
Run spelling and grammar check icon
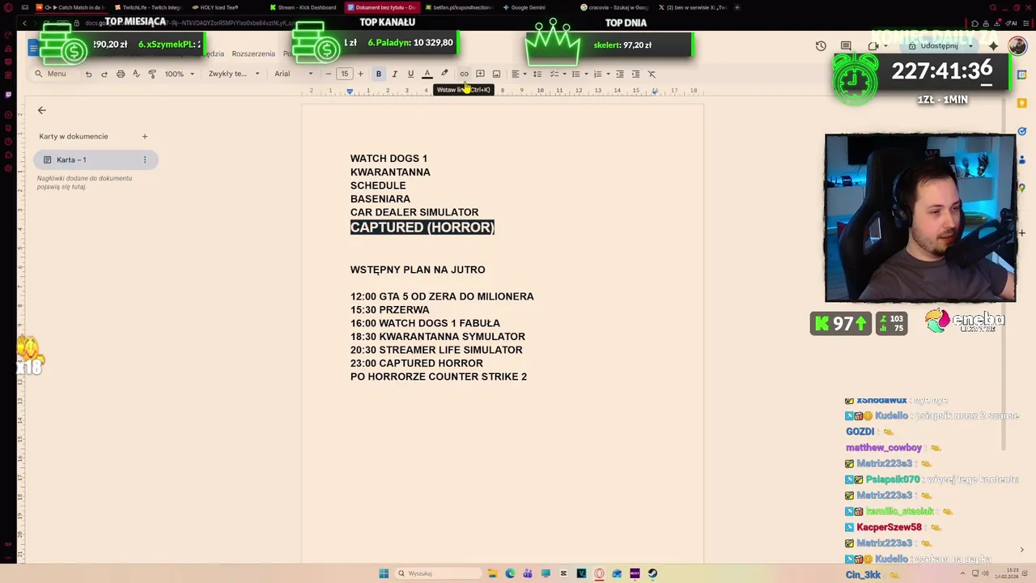click(x=136, y=74)
